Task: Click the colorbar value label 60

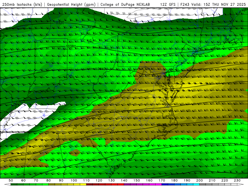Action: point(24,180)
